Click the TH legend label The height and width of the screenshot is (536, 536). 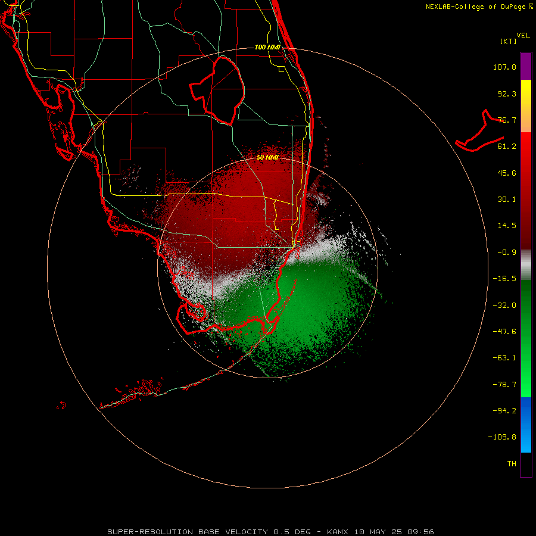tap(512, 464)
